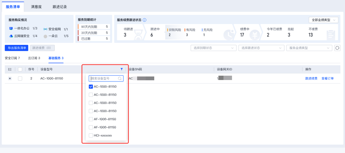The width and height of the screenshot is (345, 153).
Task: Click the magnifier icon in 搜索设备型号 box
Action: 120,78
